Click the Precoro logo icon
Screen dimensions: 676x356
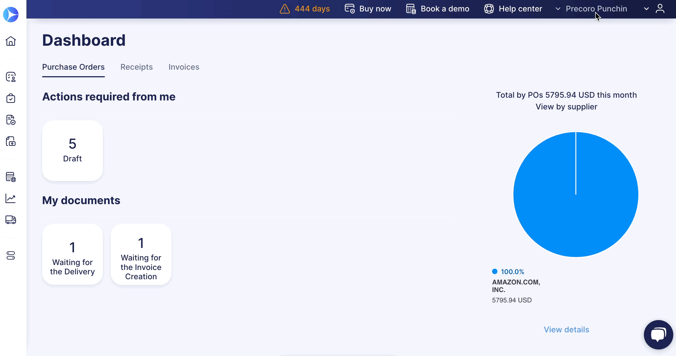pos(11,14)
